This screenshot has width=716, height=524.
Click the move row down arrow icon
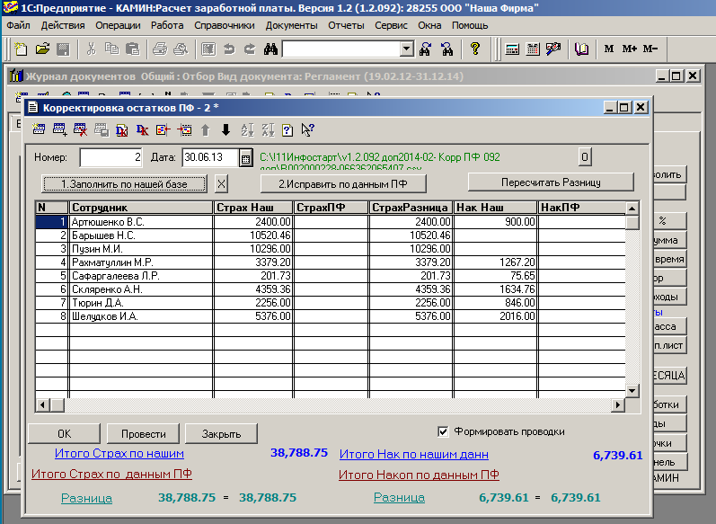click(x=225, y=129)
